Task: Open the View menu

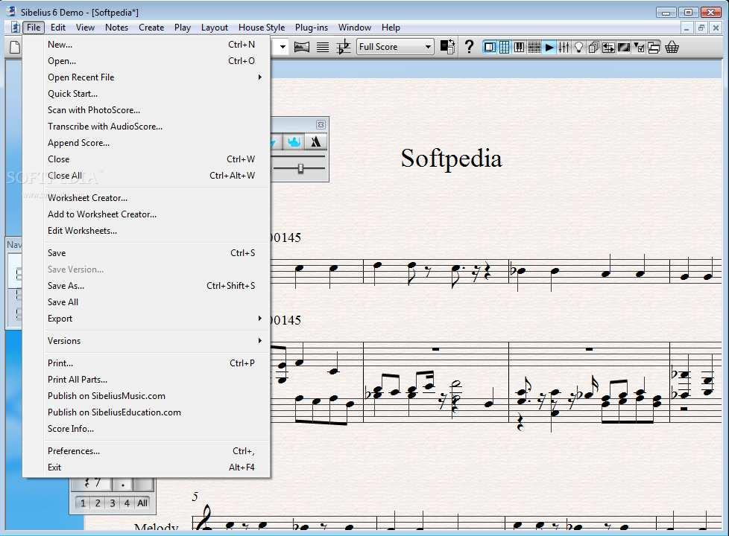Action: 86,28
